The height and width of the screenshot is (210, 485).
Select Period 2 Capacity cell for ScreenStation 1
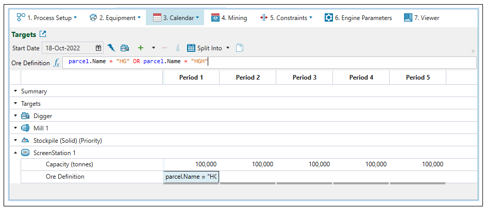[x=247, y=164]
